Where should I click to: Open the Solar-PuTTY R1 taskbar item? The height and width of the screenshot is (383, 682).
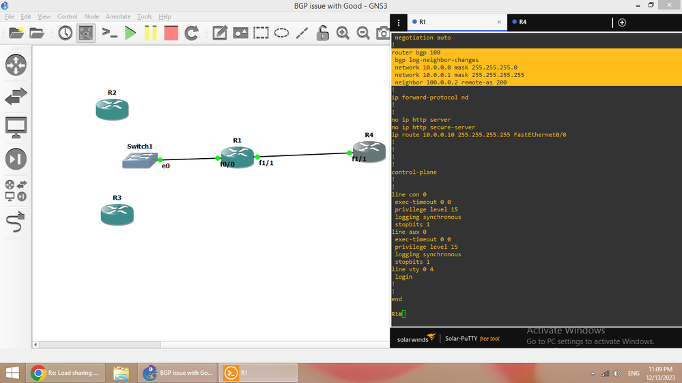click(x=258, y=373)
